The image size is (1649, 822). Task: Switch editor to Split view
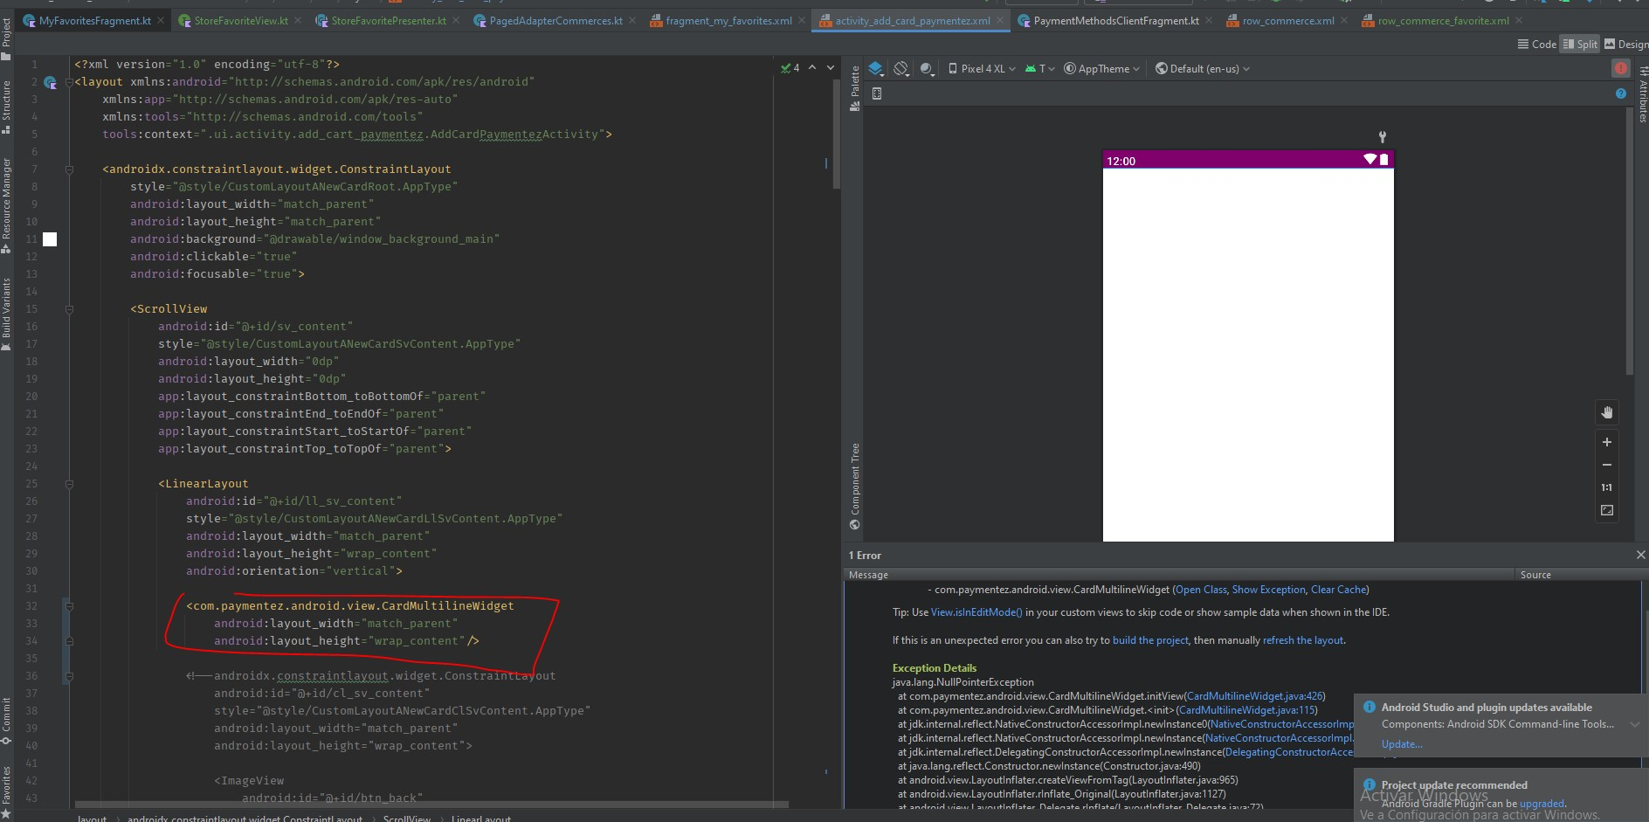pos(1580,45)
